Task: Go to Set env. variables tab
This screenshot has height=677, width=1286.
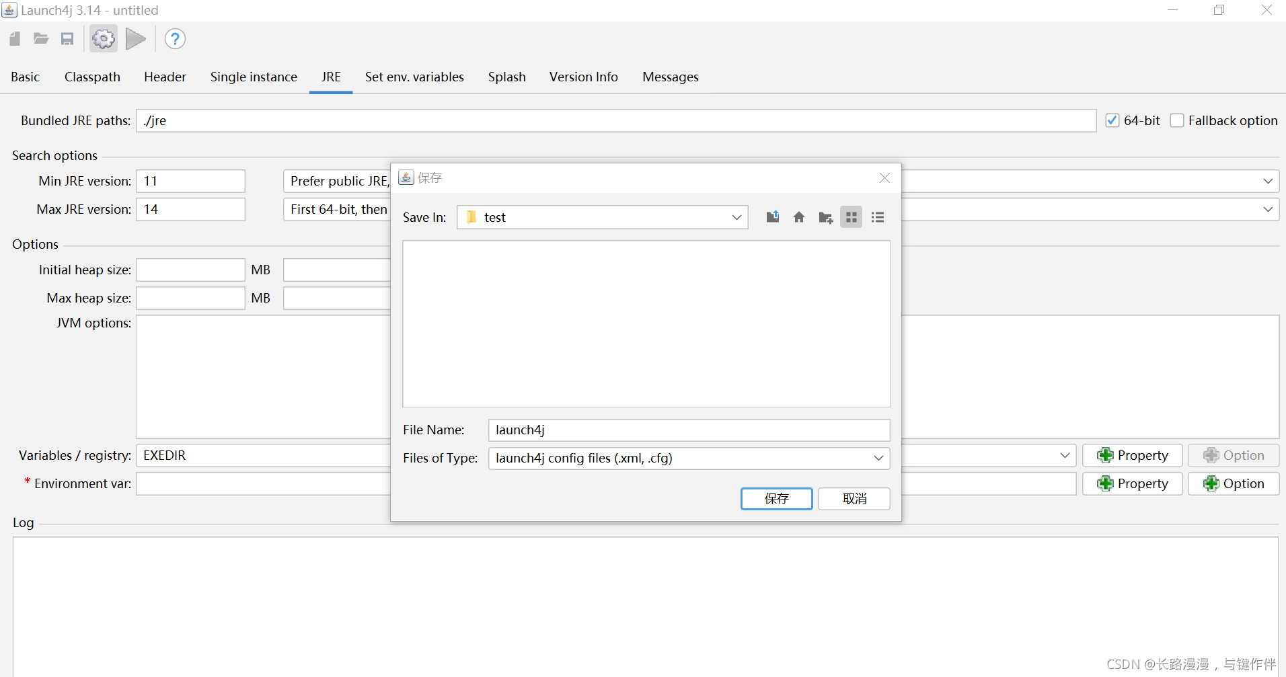Action: click(x=414, y=77)
